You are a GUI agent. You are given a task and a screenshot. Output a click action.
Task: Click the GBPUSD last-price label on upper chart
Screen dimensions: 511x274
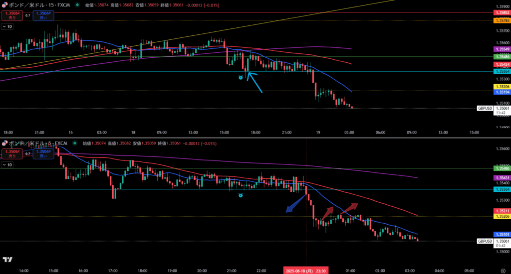(485, 108)
